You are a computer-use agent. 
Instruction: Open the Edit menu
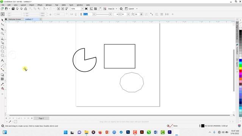(9, 5)
